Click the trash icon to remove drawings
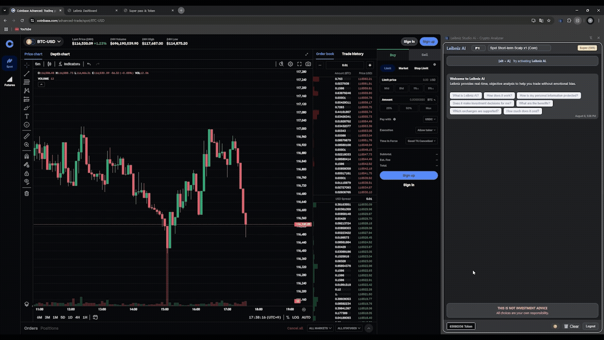Viewport: 604px width, 340px height. 26,193
